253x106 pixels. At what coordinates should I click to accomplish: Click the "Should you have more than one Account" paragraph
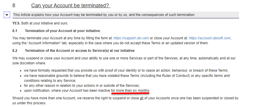125,100
